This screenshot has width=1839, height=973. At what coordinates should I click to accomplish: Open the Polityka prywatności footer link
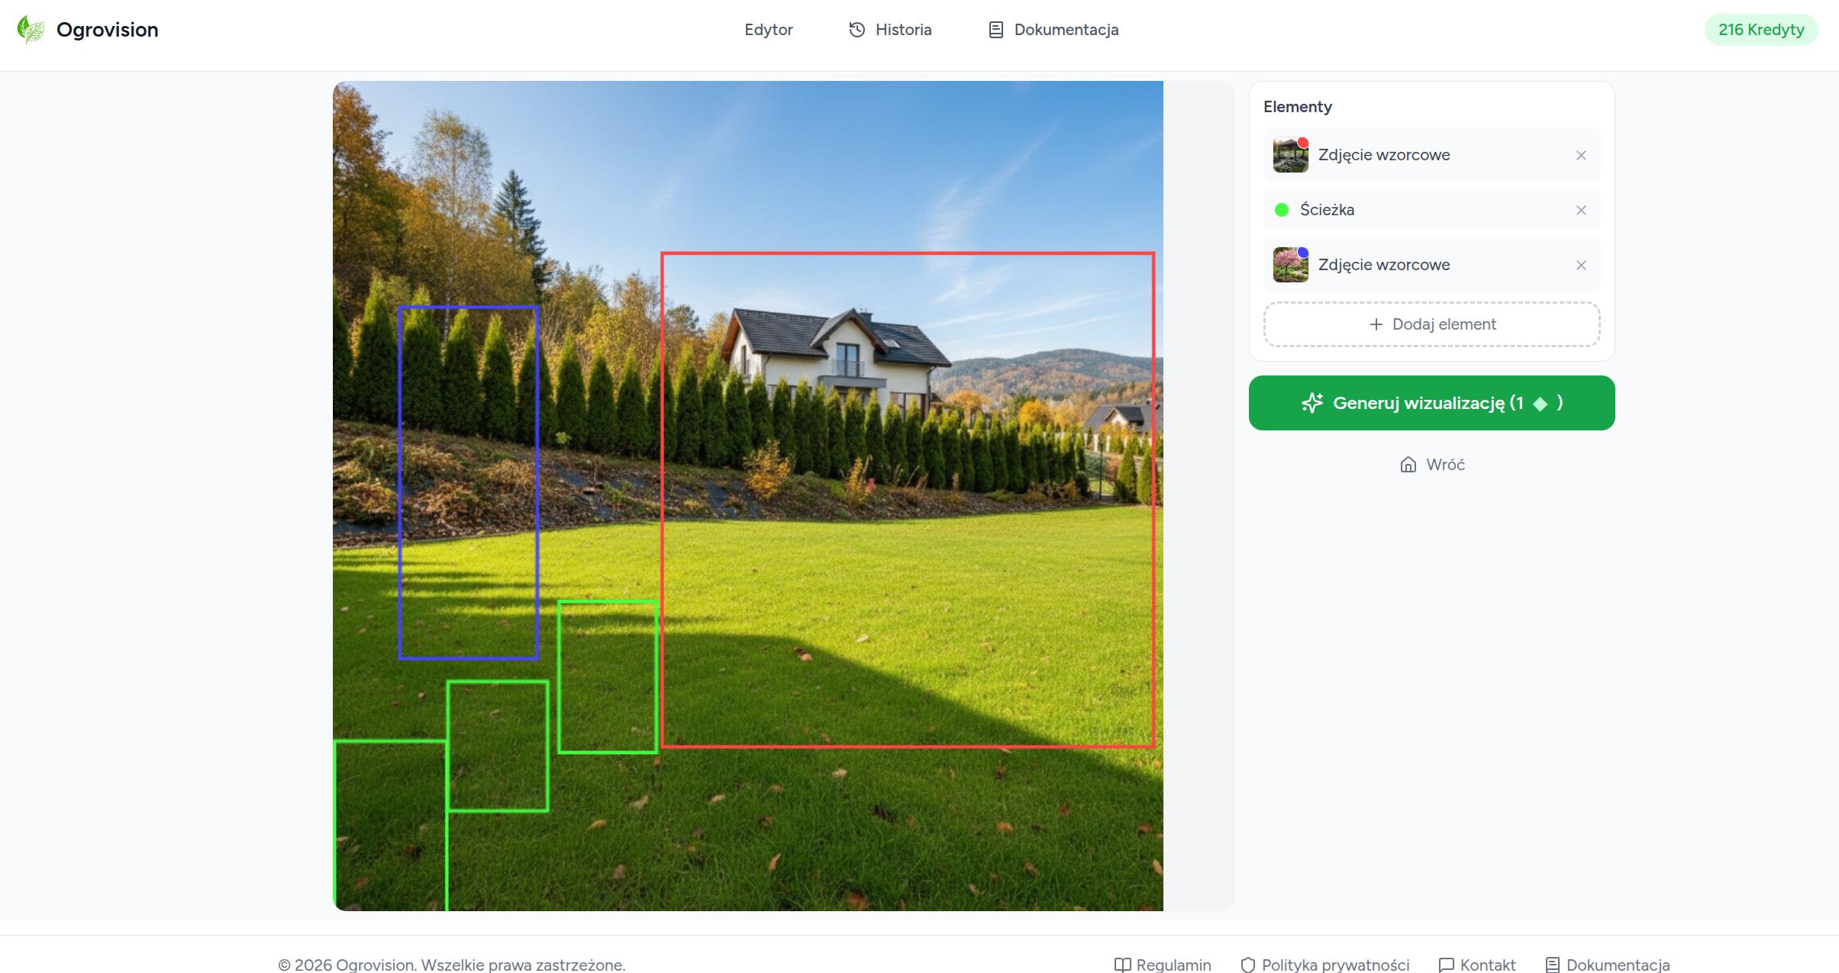click(x=1334, y=965)
